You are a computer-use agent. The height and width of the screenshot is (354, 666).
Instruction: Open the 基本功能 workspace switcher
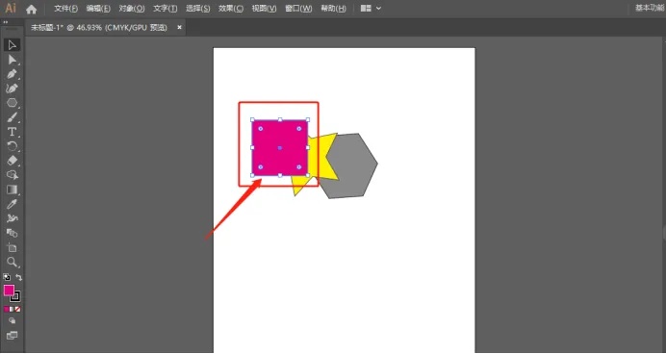[x=650, y=8]
